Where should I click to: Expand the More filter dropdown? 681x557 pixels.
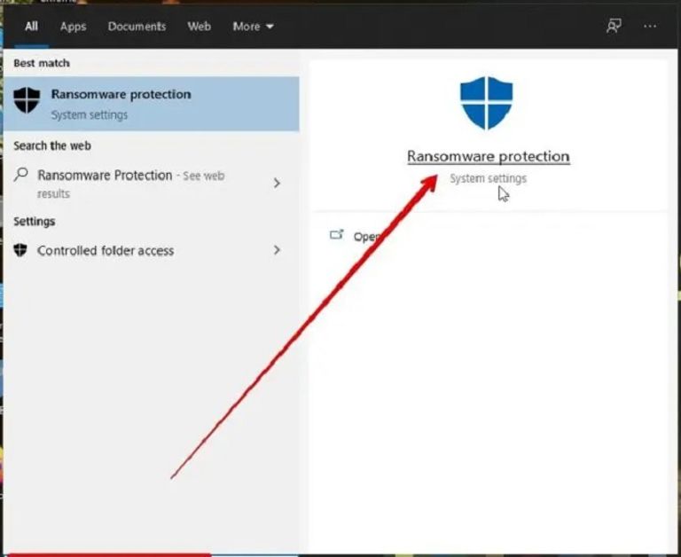[x=253, y=27]
